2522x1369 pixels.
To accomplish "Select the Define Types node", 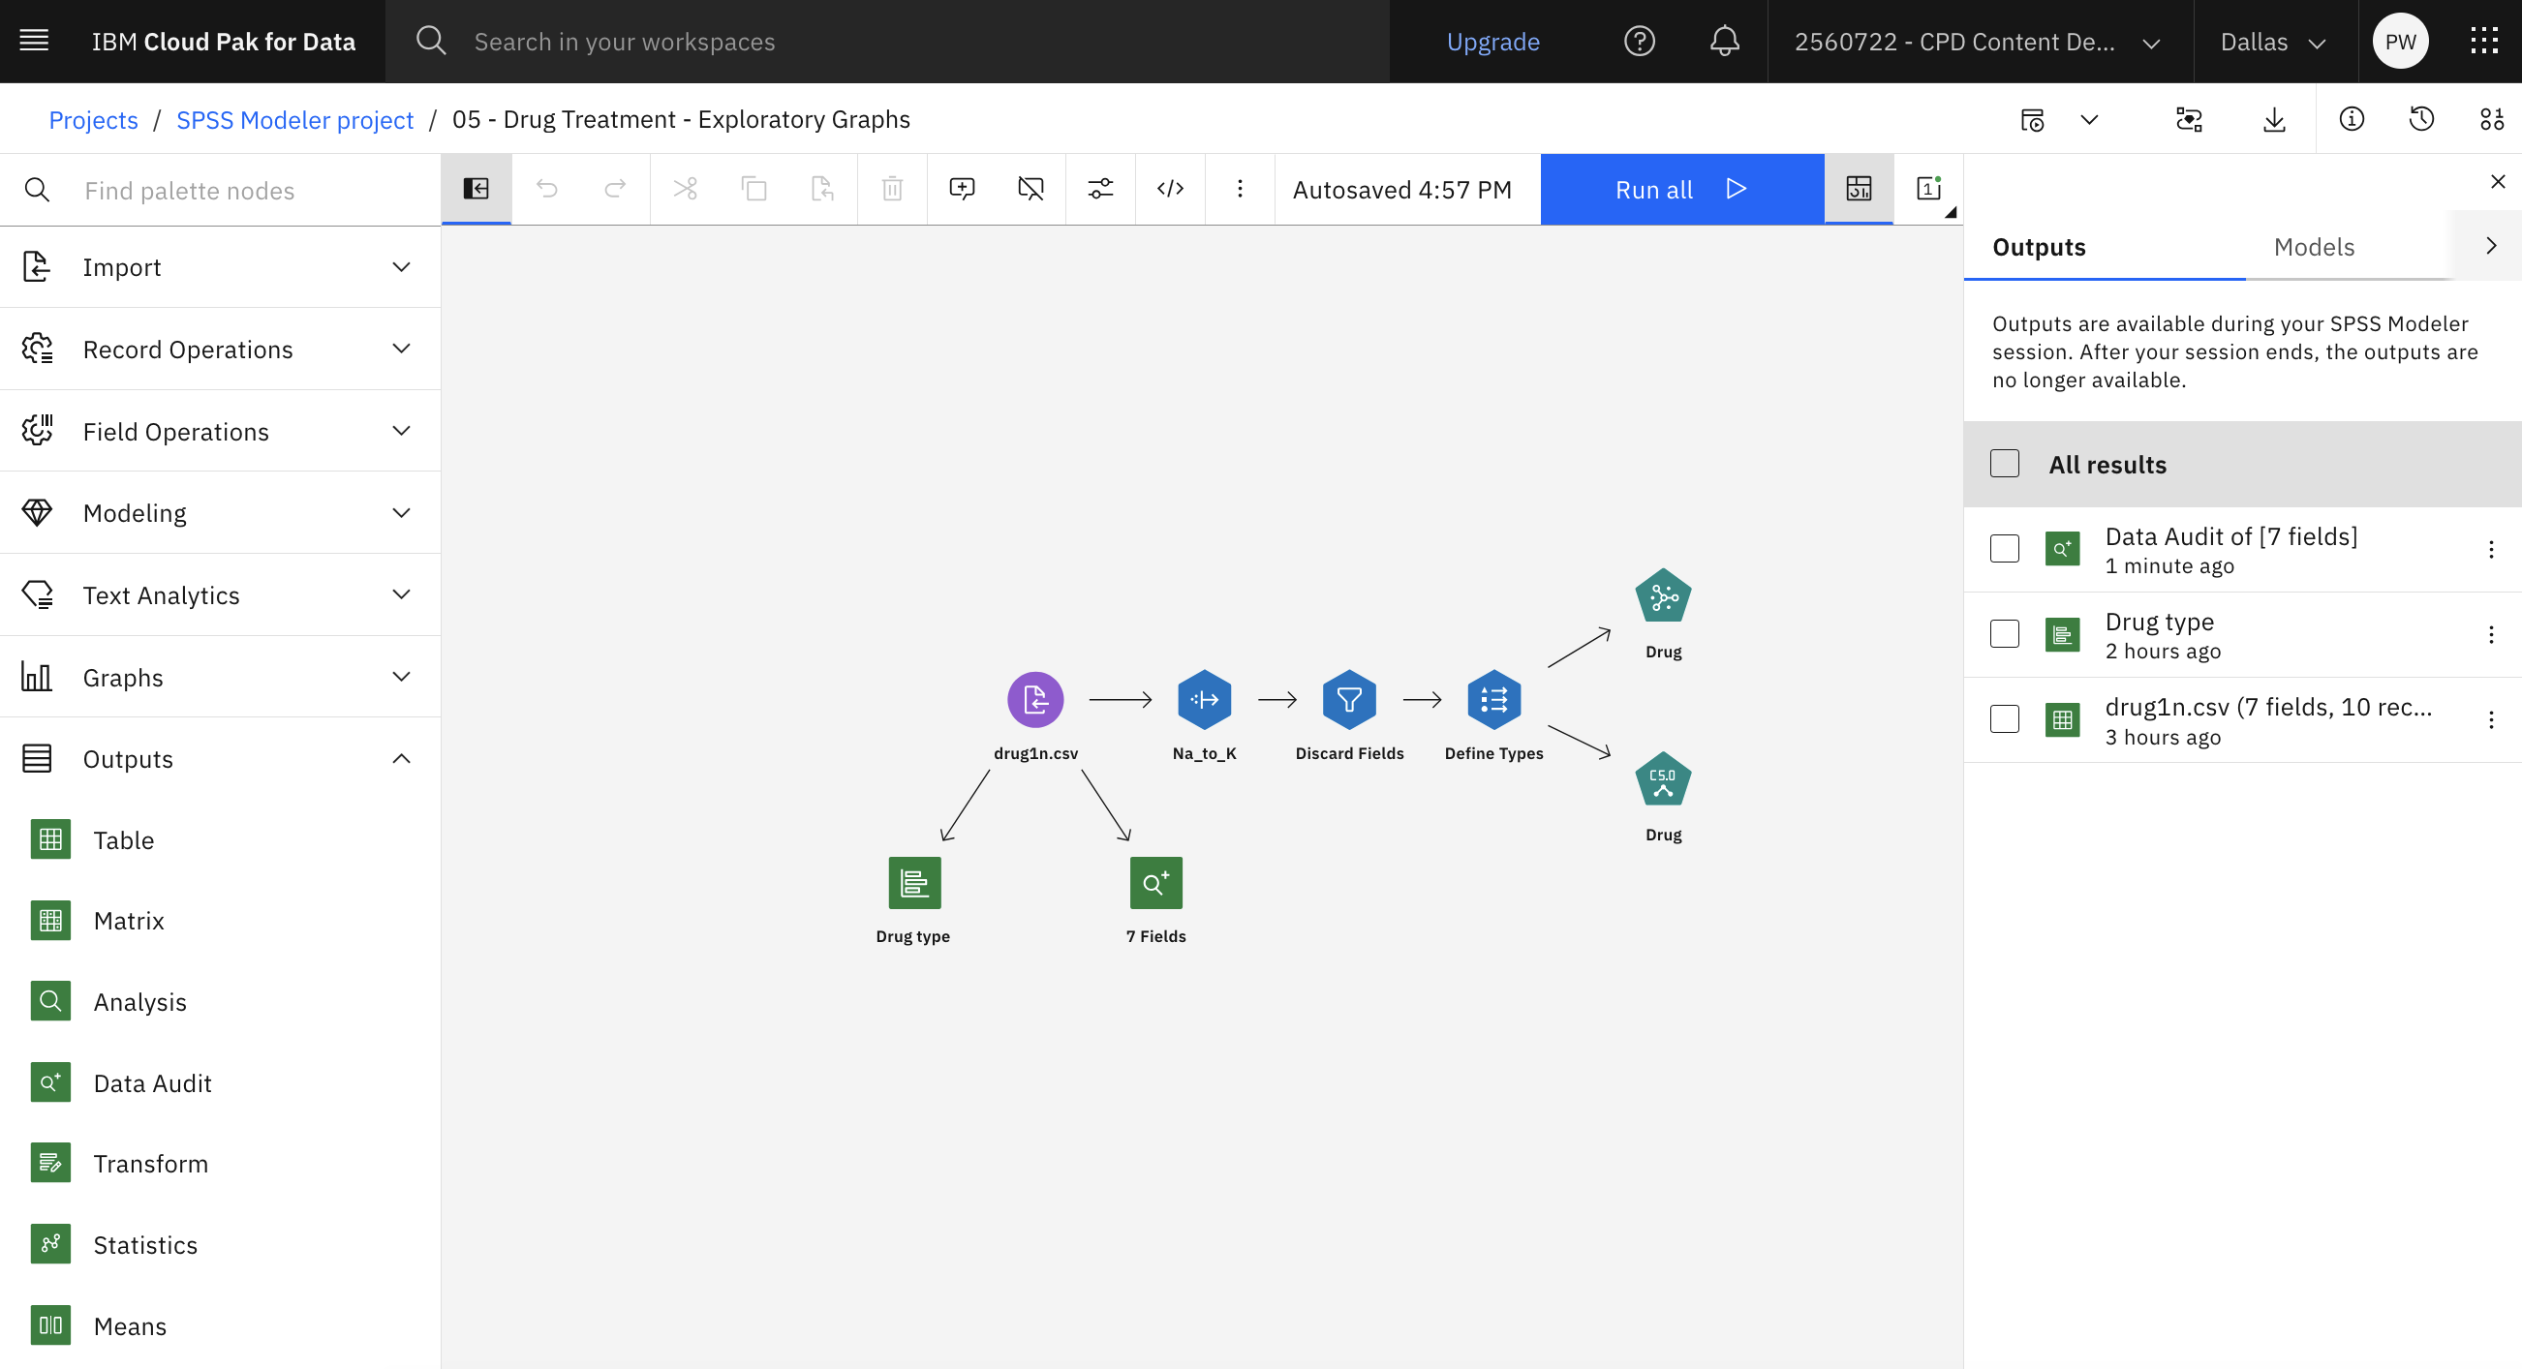I will (x=1494, y=700).
